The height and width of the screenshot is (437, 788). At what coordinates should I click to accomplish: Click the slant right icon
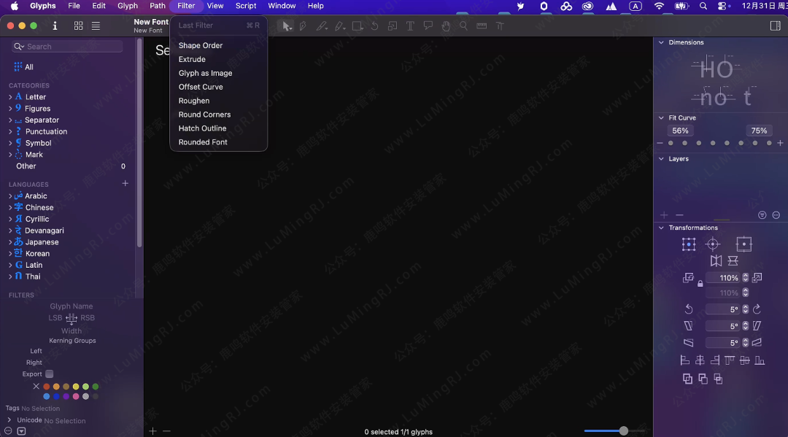tap(757, 326)
